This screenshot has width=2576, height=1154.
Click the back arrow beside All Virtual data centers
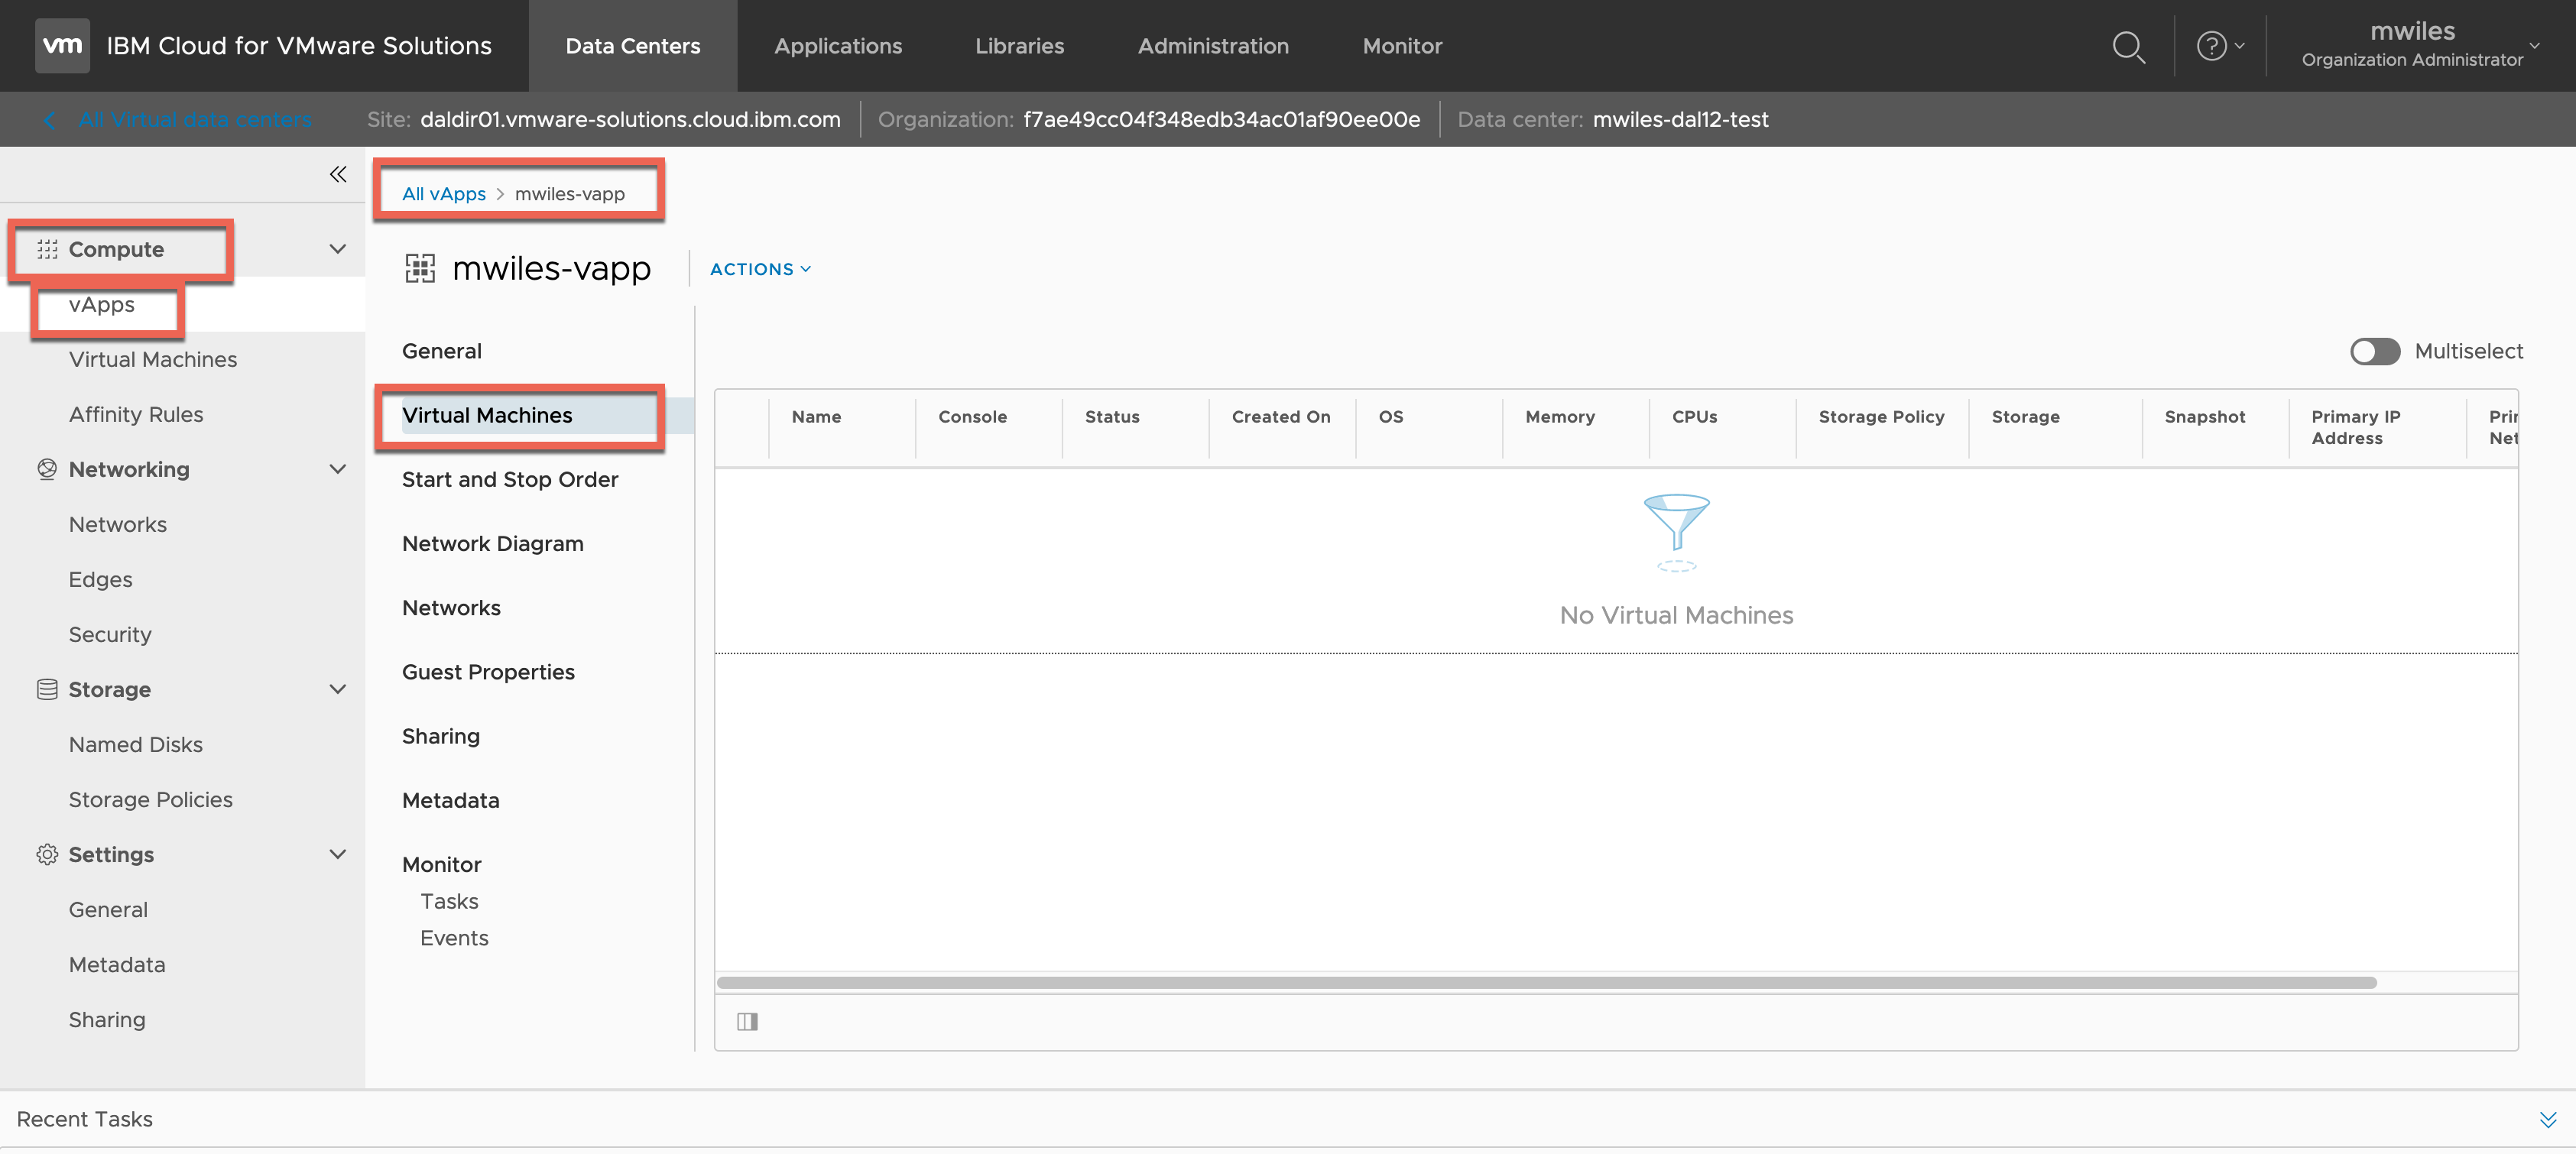(x=50, y=120)
